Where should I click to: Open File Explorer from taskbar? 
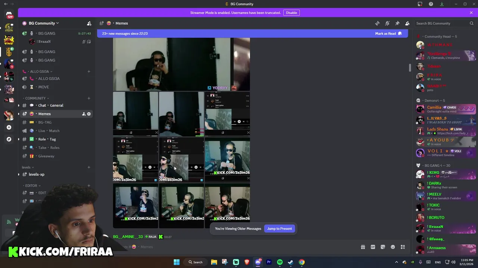(214, 262)
